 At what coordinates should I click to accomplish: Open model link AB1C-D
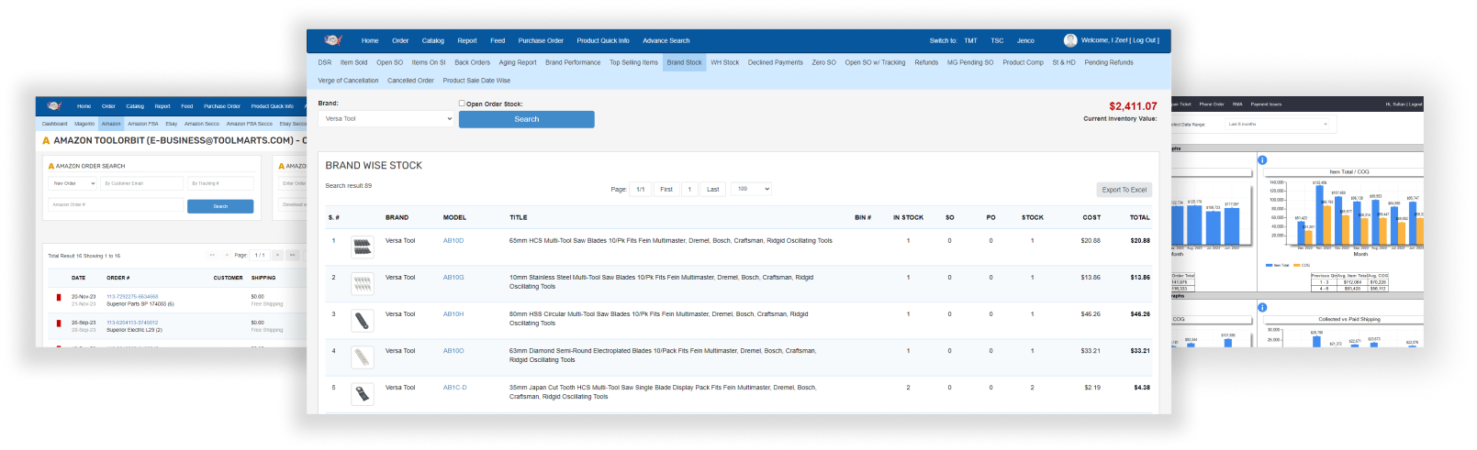tap(454, 387)
